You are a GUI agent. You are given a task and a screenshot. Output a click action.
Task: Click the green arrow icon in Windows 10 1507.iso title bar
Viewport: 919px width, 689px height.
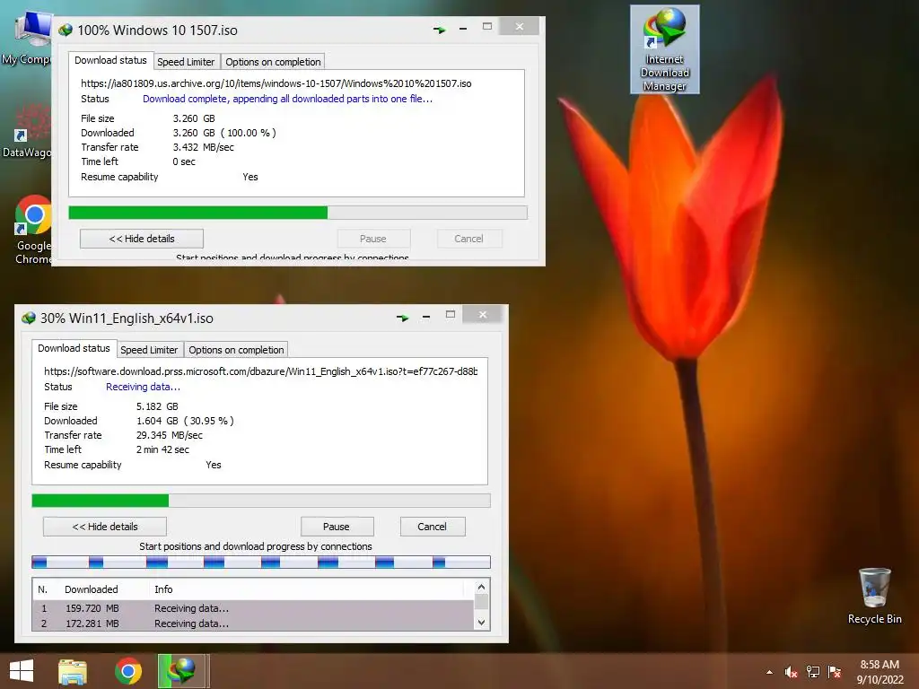(x=439, y=30)
